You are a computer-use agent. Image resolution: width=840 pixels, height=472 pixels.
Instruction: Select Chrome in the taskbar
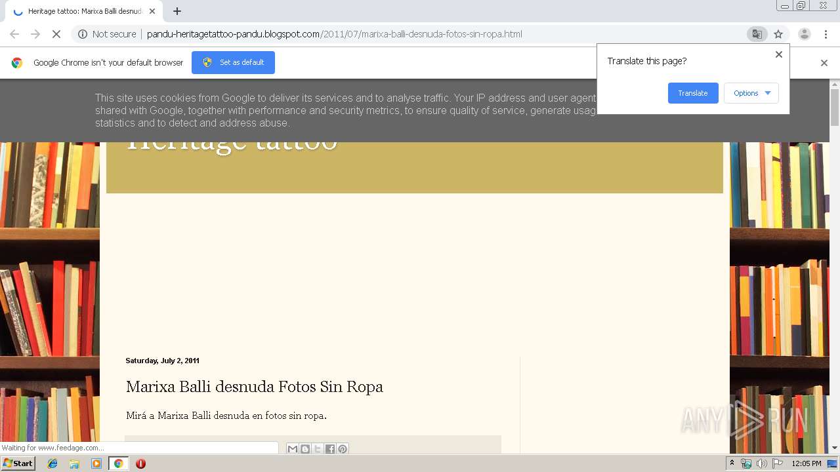click(118, 463)
